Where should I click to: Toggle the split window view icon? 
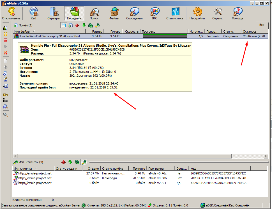(x=64, y=25)
